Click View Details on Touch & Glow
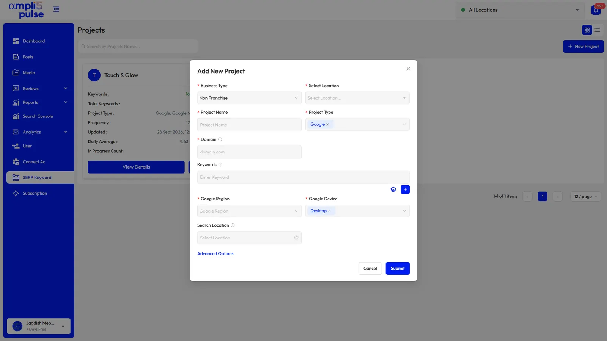Image resolution: width=607 pixels, height=341 pixels. [136, 167]
